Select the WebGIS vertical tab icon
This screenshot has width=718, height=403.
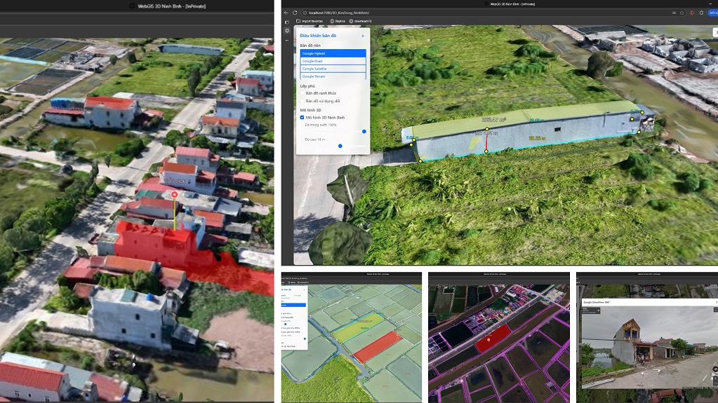[x=287, y=31]
